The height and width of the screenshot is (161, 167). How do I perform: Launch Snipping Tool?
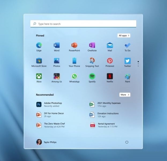(92, 63)
